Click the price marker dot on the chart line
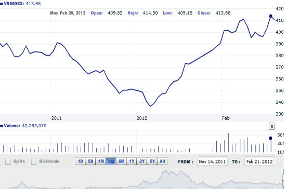The image size is (286, 189). point(271,16)
